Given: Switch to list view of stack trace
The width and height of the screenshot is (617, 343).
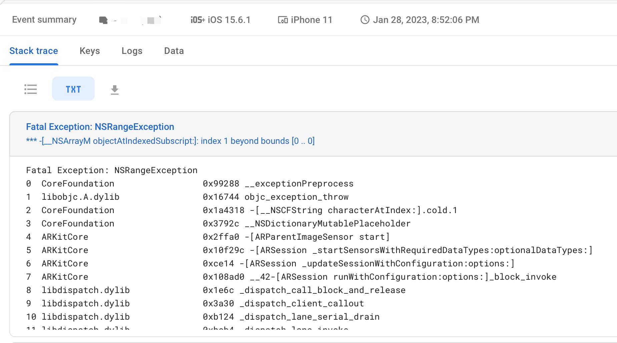Looking at the screenshot, I should [x=30, y=89].
